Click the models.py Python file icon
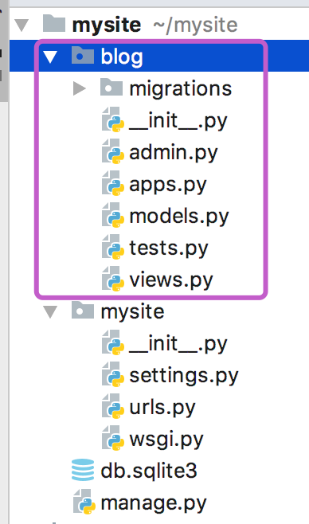Image resolution: width=309 pixels, height=524 pixels. click(113, 215)
